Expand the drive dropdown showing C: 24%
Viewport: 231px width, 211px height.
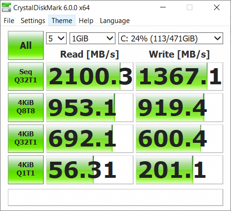point(171,38)
